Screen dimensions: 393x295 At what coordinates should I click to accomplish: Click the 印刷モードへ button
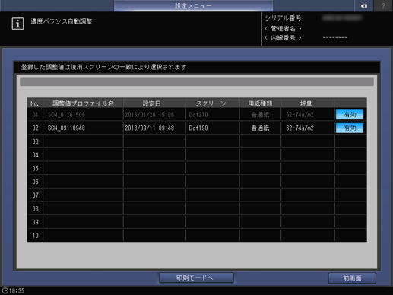tap(196, 278)
